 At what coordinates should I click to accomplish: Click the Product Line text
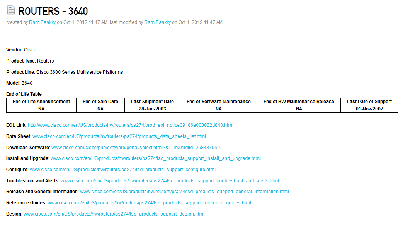tap(65, 72)
